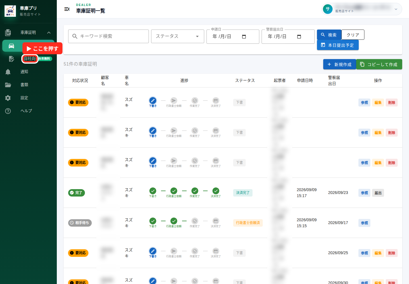
Task: Open the 車庫プリ logo in the sidebar
Action: (10, 11)
